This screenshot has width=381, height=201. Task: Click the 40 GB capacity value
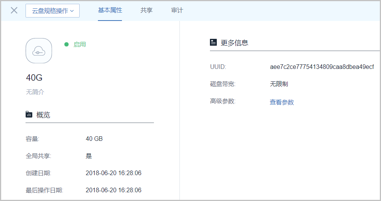coord(94,139)
